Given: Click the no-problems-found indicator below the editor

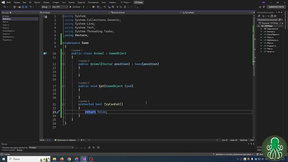Looking at the screenshot, I should [x=65, y=140].
